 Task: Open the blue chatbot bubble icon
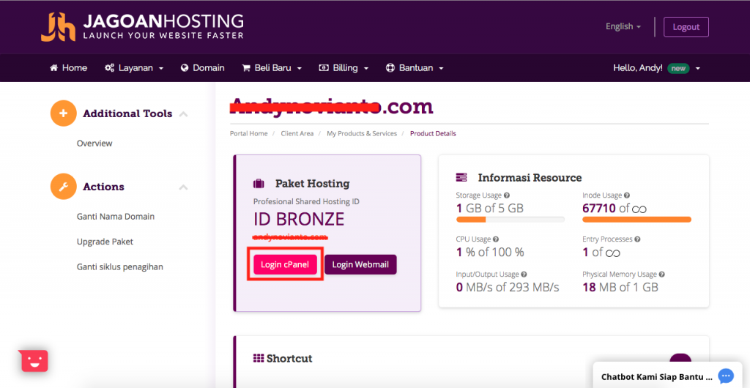point(726,376)
